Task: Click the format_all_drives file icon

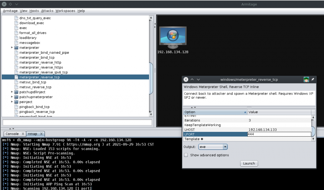Action: (16, 33)
